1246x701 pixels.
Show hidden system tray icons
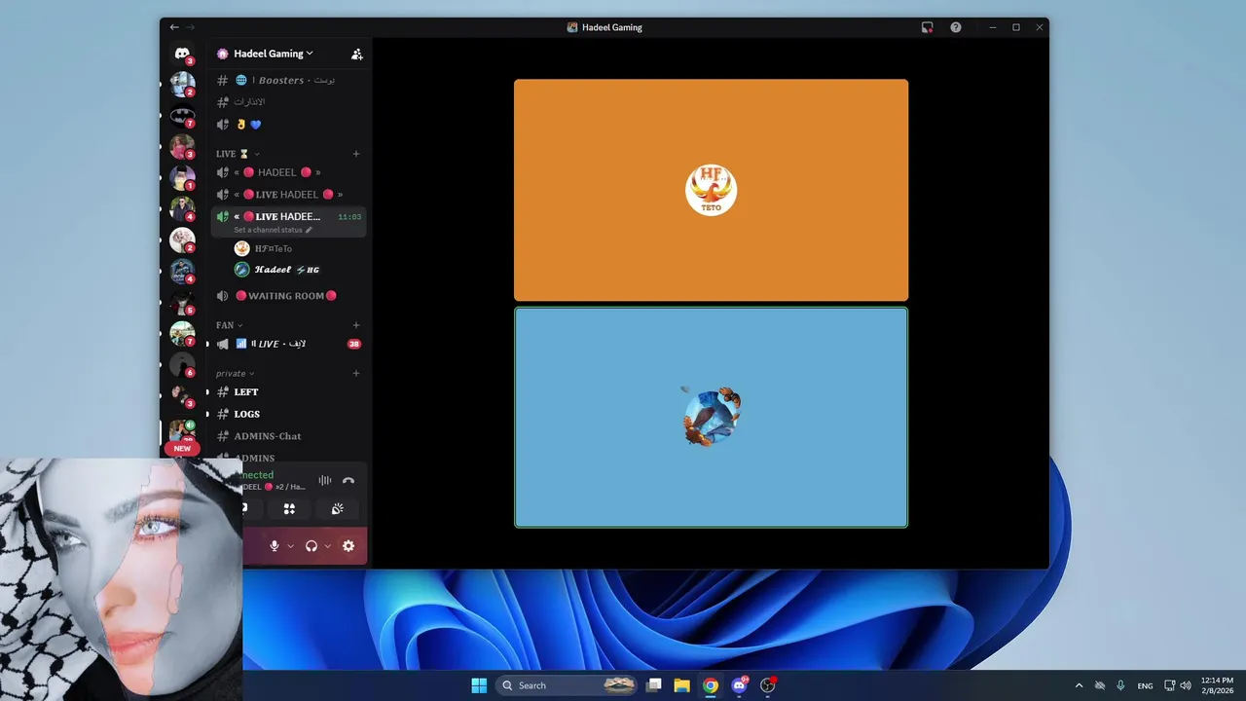[x=1079, y=685]
